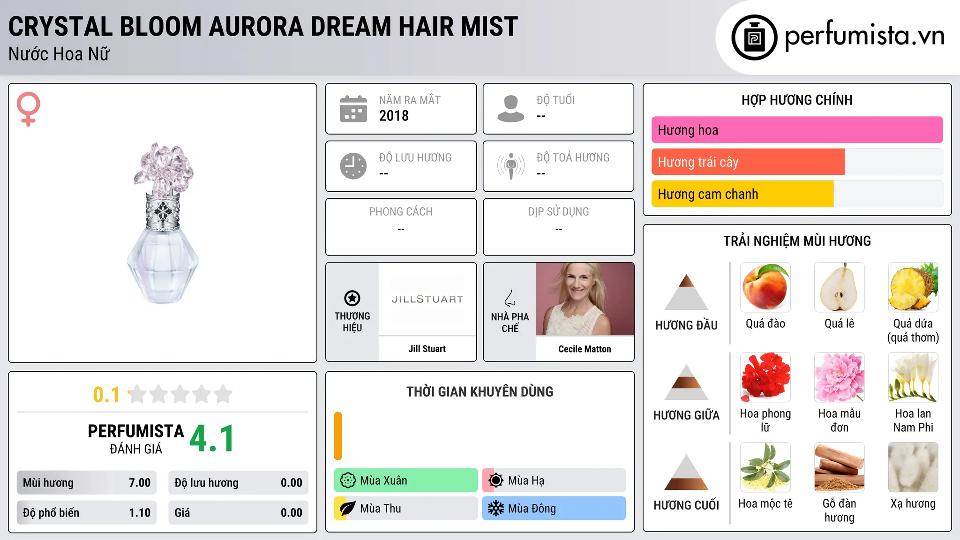Viewport: 960px width, 540px height.
Task: Click the Mùa Đông snowflake icon
Action: 496,509
